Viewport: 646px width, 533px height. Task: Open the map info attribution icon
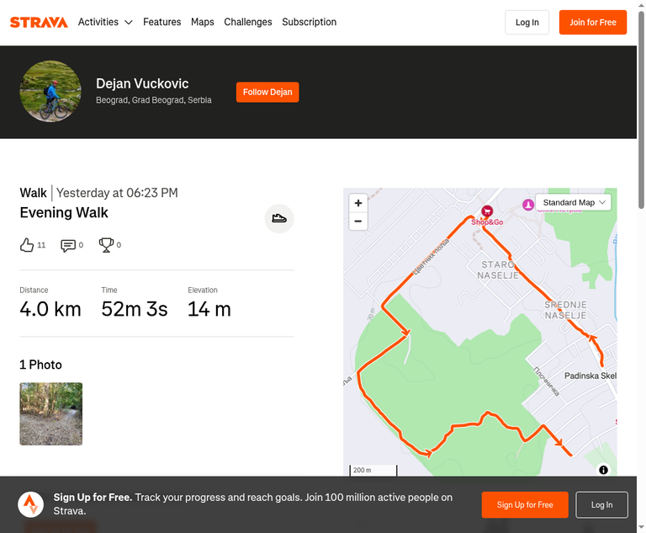(x=603, y=470)
